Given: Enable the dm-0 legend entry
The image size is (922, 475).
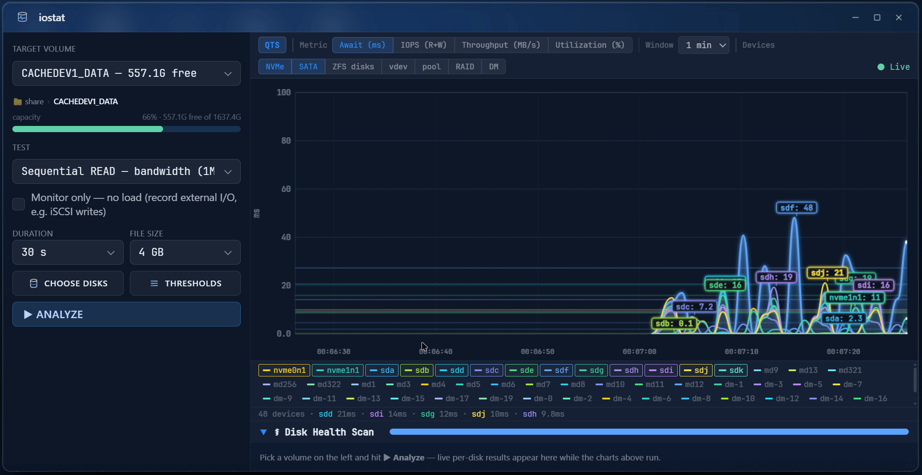Looking at the screenshot, I should [x=538, y=399].
